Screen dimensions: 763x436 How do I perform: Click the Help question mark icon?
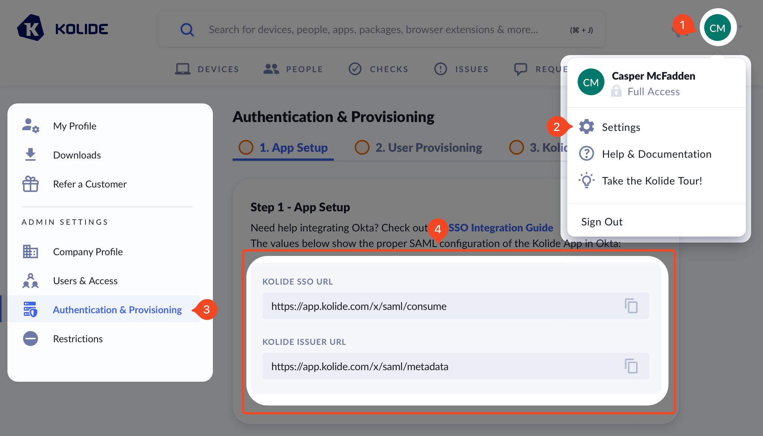tap(587, 154)
